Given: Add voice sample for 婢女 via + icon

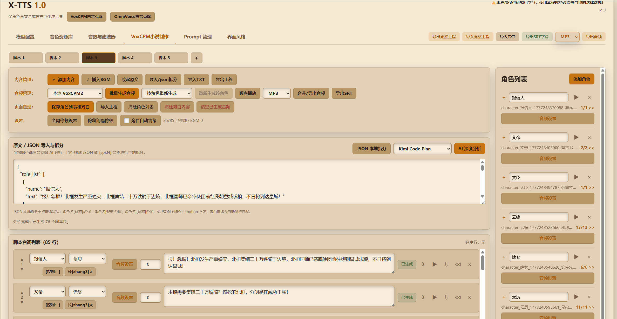Looking at the screenshot, I should point(504,257).
